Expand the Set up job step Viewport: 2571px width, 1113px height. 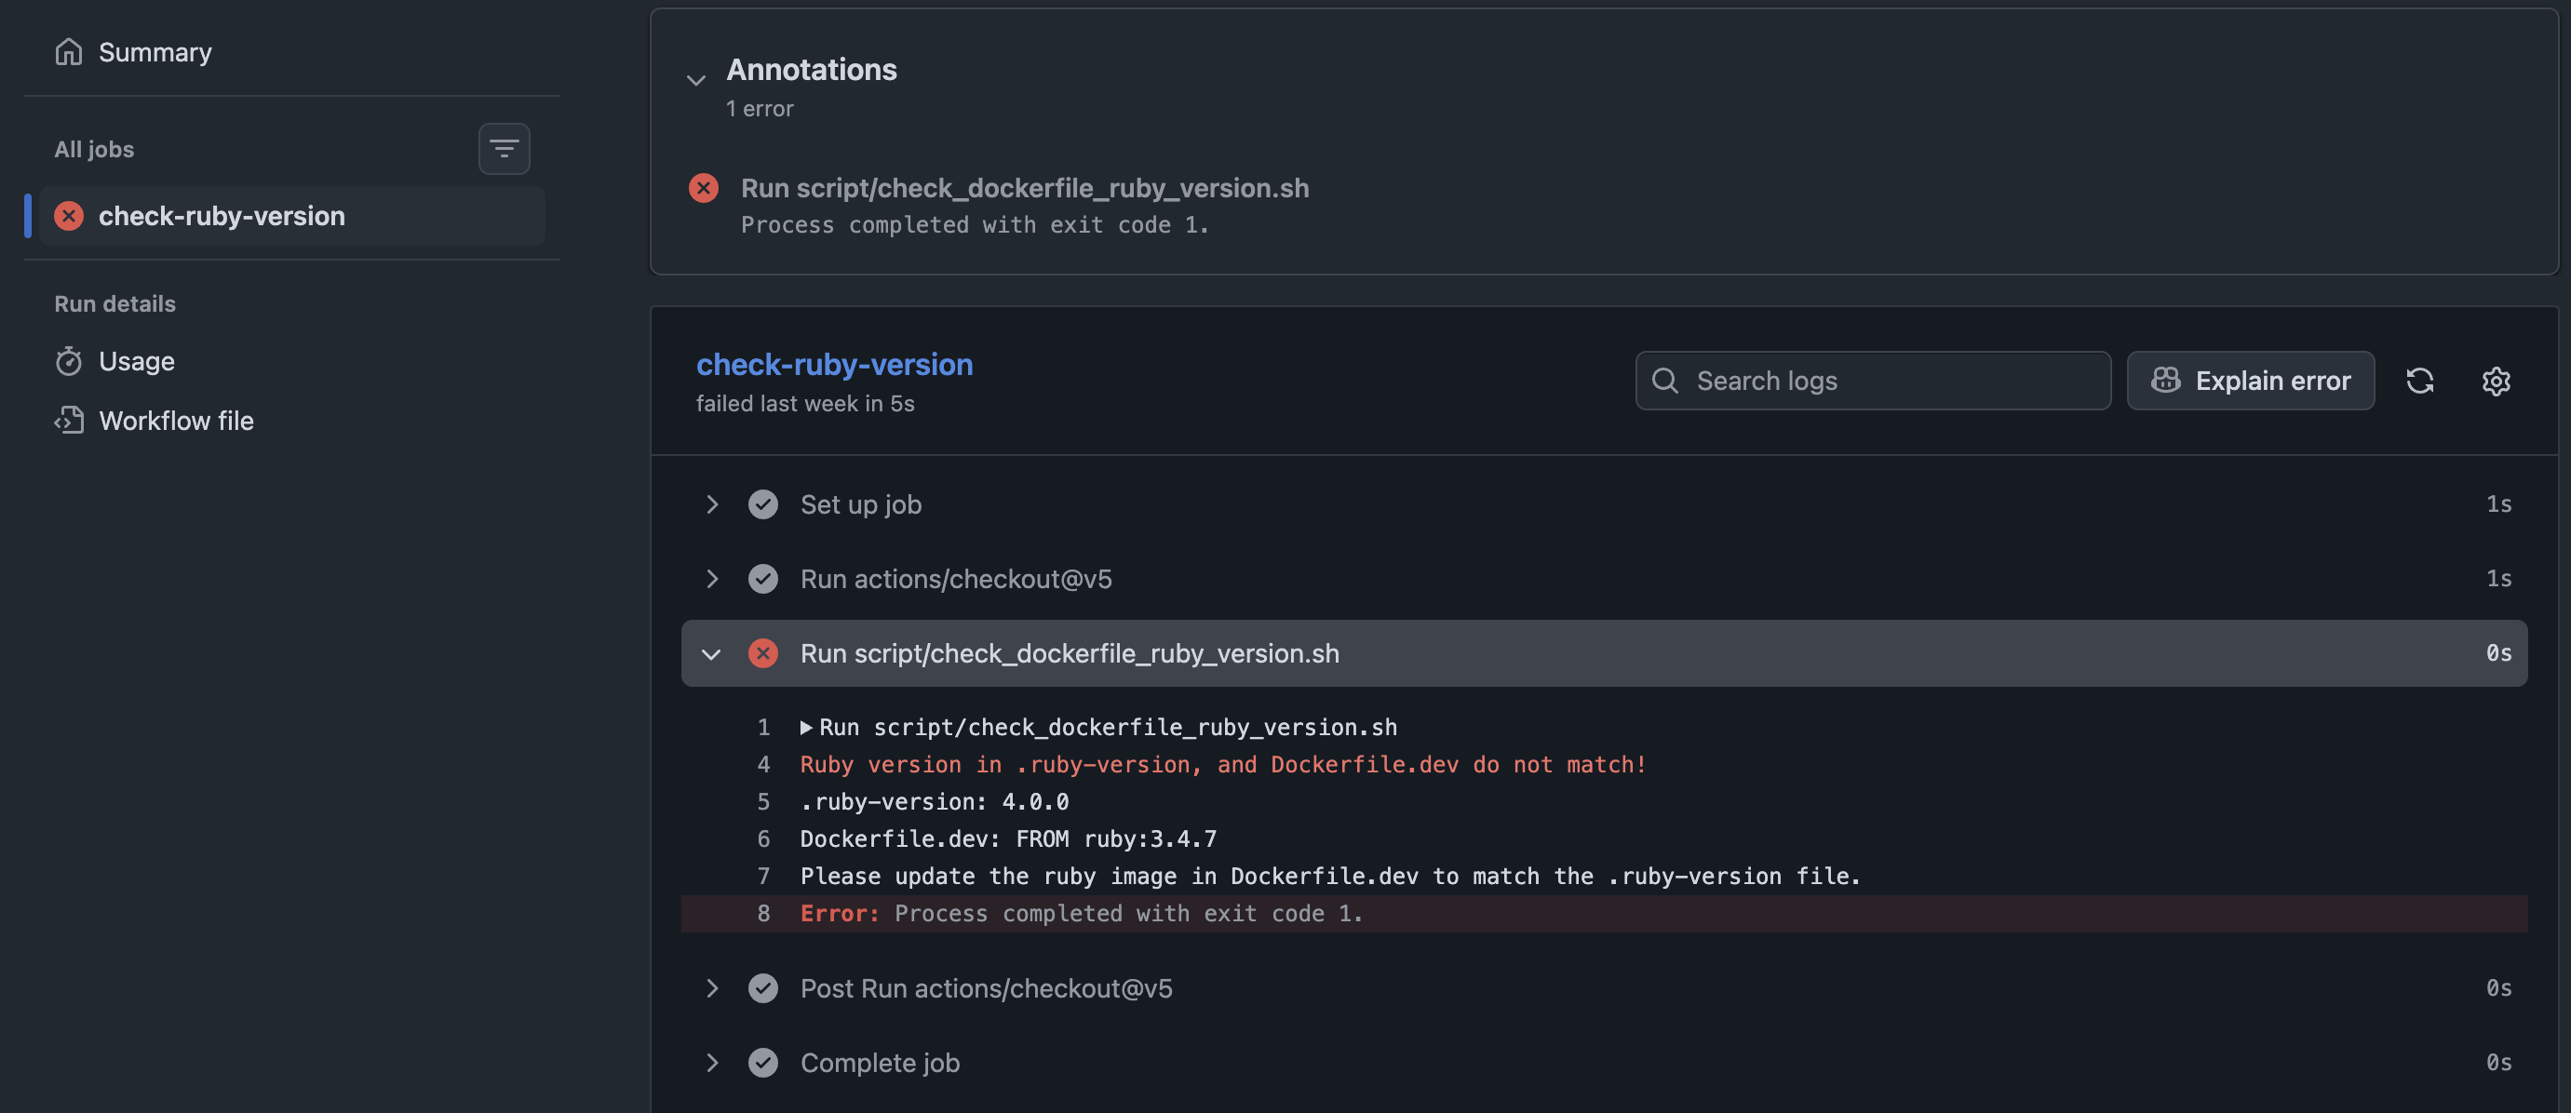pyautogui.click(x=711, y=504)
